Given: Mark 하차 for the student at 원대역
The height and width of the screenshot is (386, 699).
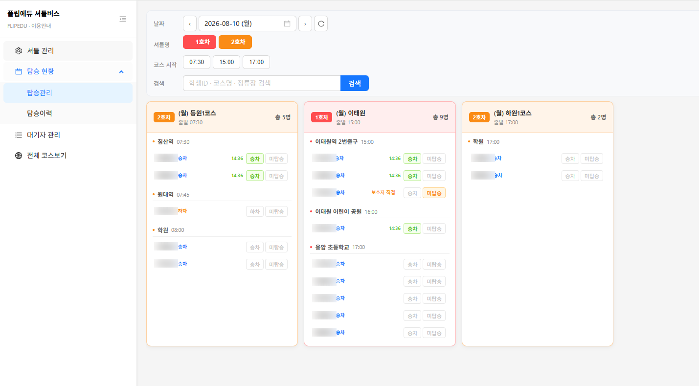Looking at the screenshot, I should coord(255,211).
